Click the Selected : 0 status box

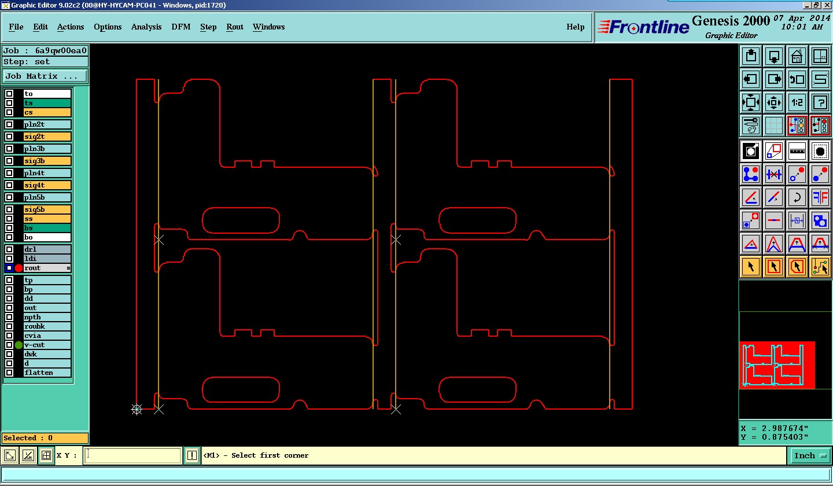coord(45,438)
